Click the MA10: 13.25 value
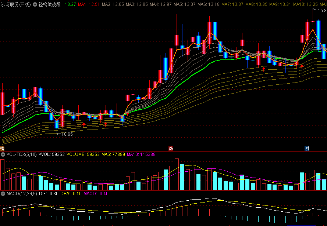This screenshot has height=226, width=327. pyautogui.click(x=305, y=4)
